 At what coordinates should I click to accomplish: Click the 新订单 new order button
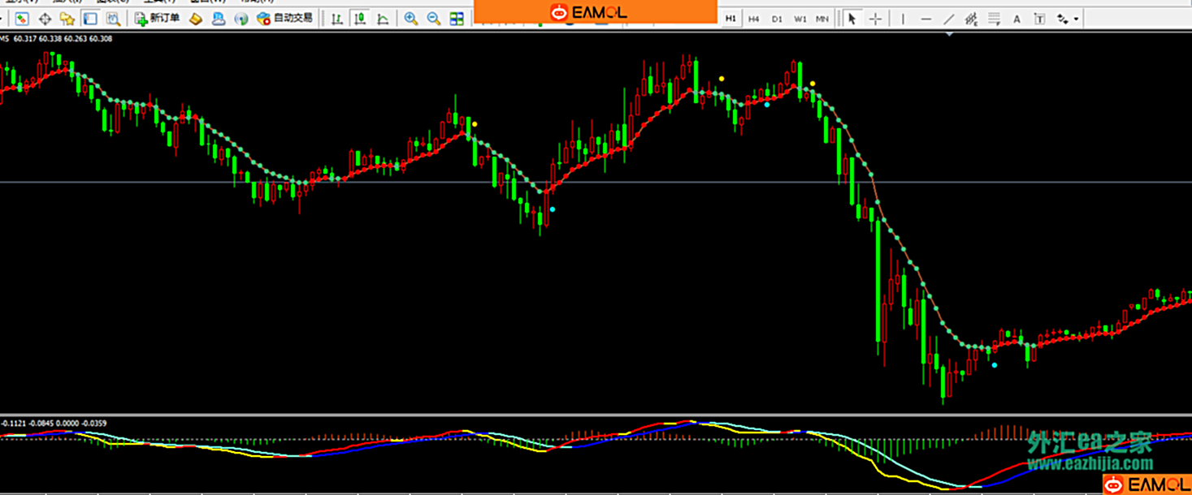(x=157, y=19)
